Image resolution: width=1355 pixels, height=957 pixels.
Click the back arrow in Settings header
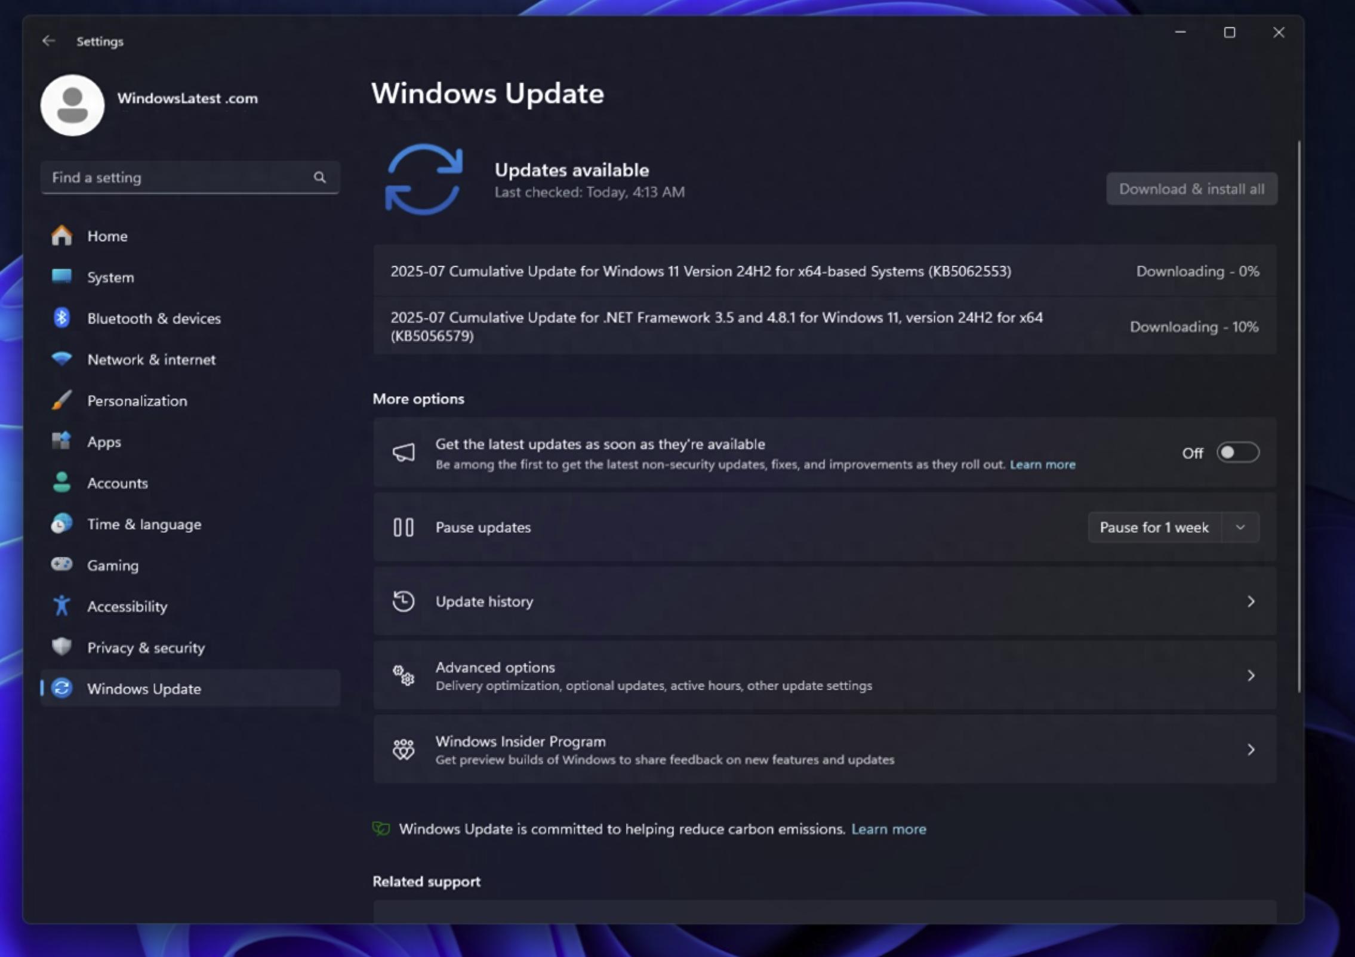49,41
